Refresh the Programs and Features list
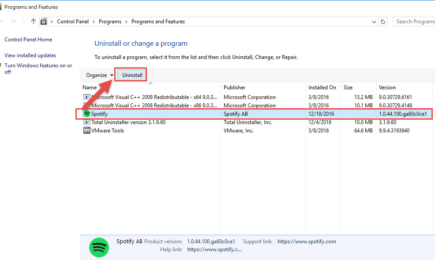The image size is (435, 260). [x=383, y=22]
